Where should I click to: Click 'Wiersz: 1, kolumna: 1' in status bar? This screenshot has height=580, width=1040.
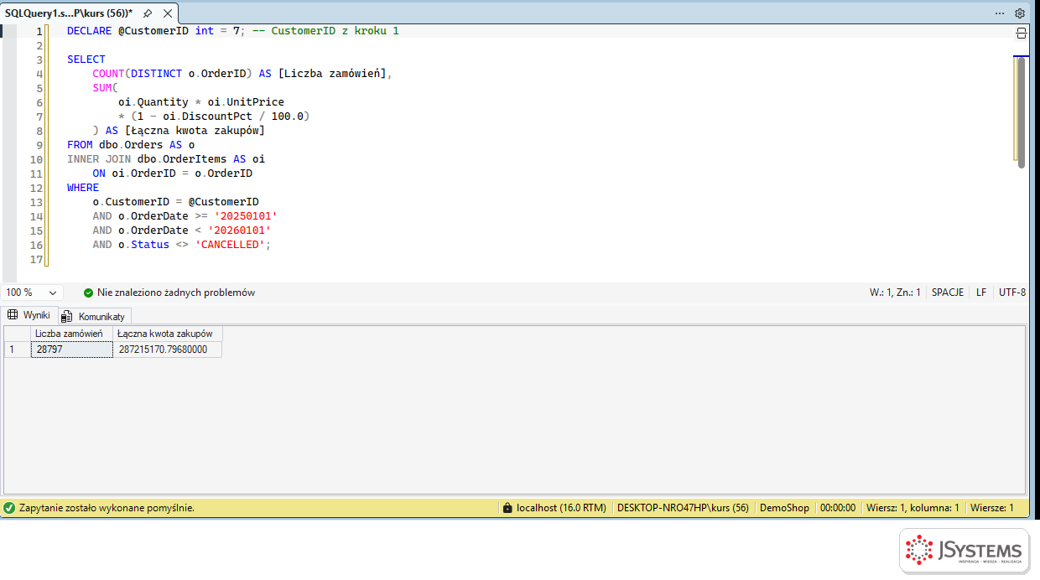(913, 508)
